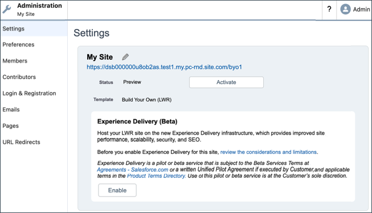
Task: Click the Settings page heading
Action: pos(92,33)
